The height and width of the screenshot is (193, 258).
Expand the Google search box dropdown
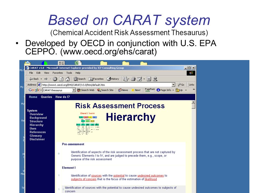pyautogui.click(x=74, y=90)
